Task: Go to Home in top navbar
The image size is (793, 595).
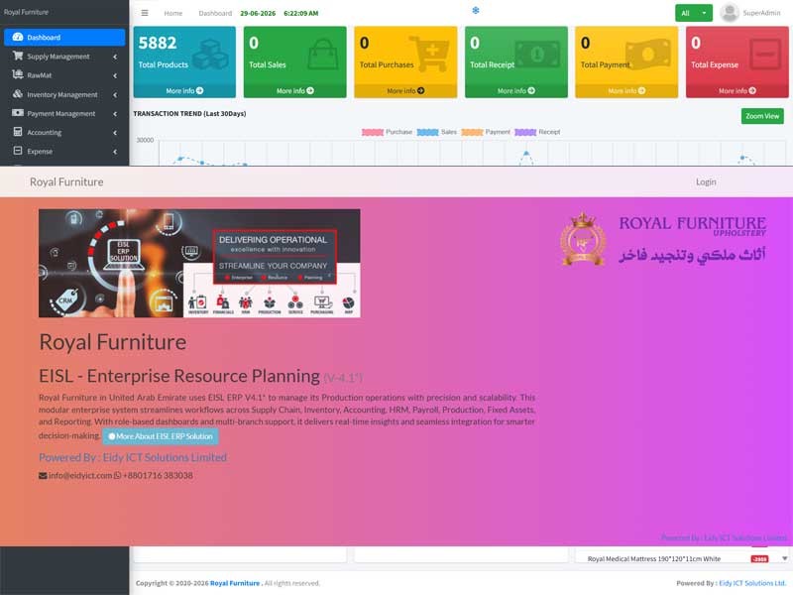Action: [x=172, y=13]
